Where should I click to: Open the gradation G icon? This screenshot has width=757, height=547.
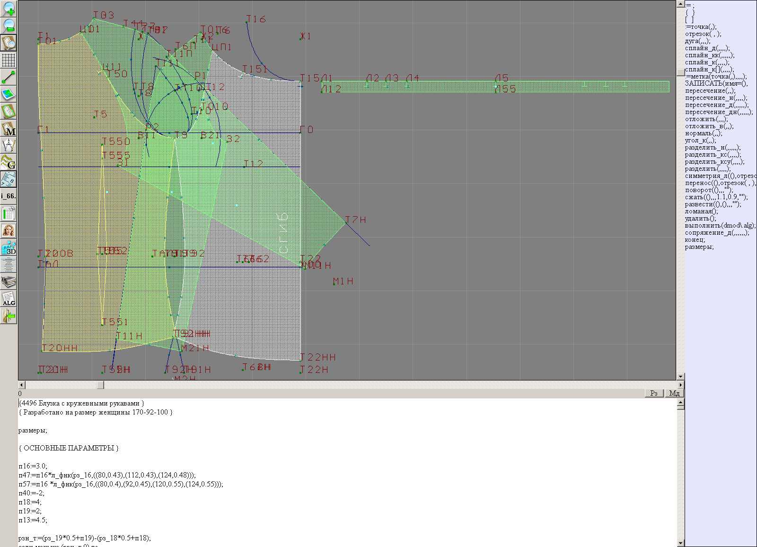click(x=9, y=162)
